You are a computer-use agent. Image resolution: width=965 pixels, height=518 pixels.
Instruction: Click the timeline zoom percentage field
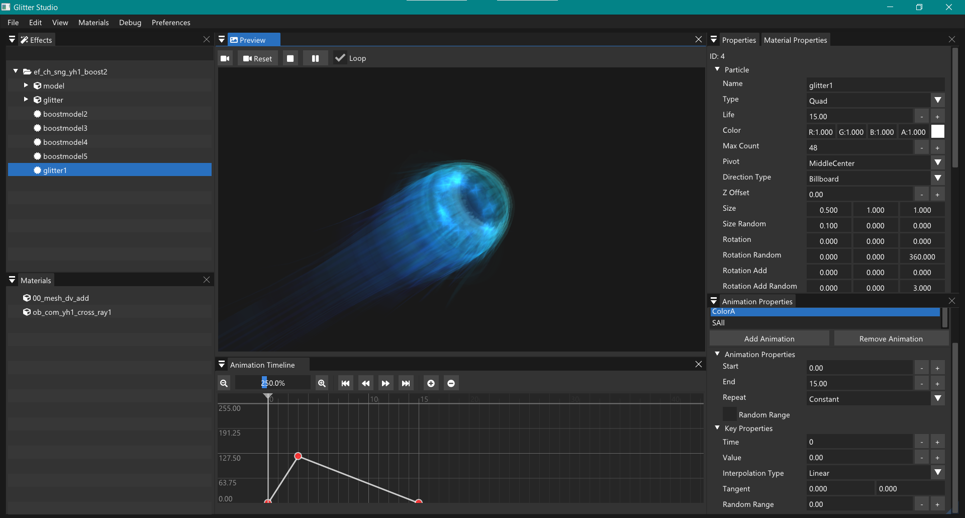point(273,383)
